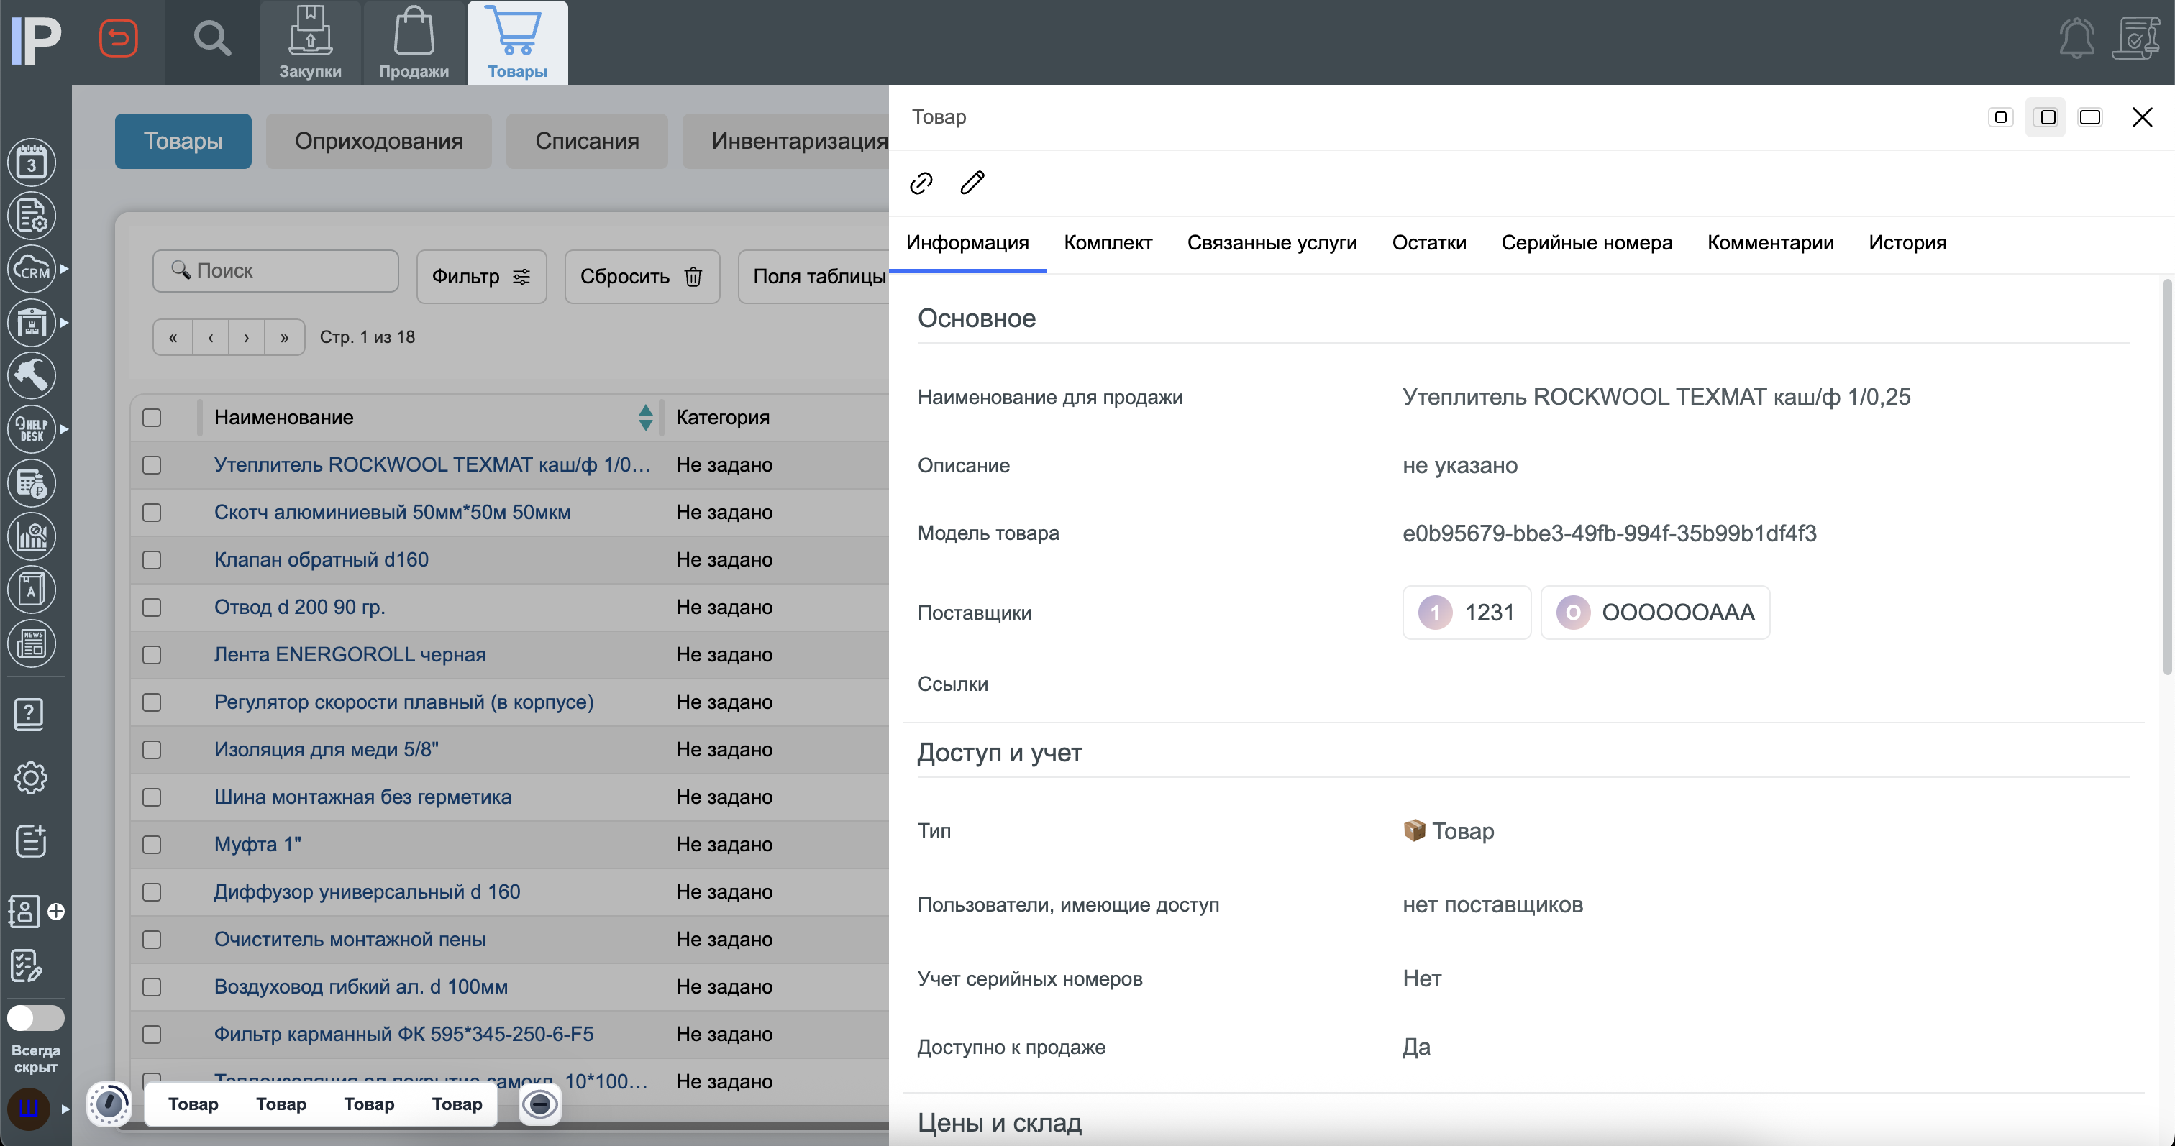Copy link using chain icon on Товар card
Screen dimensions: 2175x1146
click(921, 183)
